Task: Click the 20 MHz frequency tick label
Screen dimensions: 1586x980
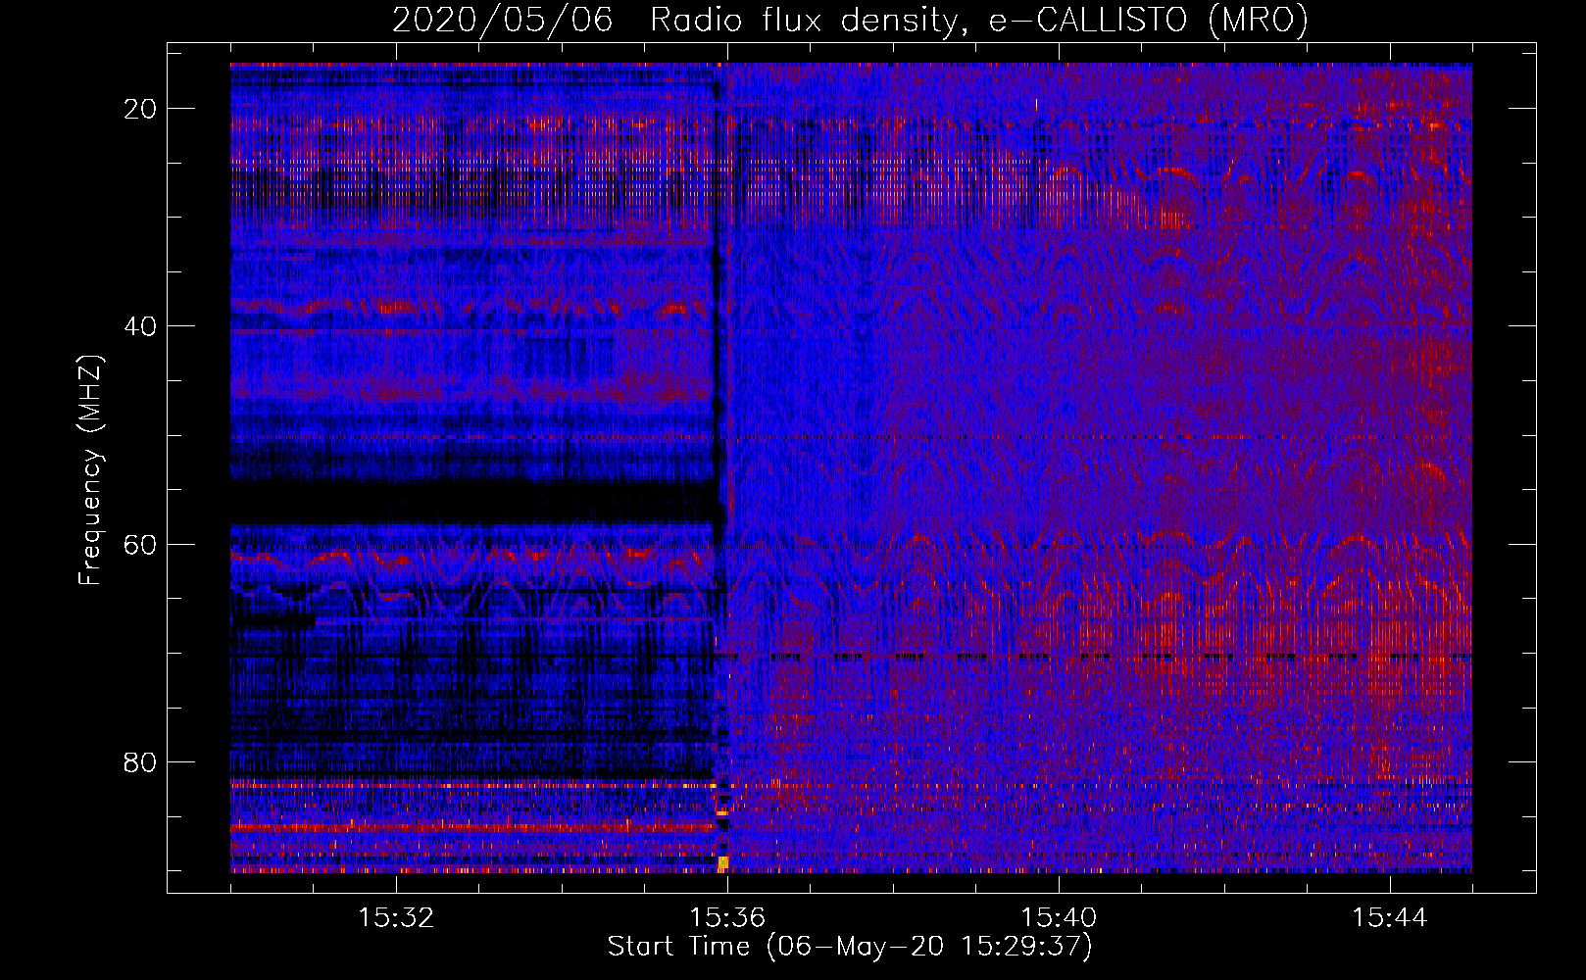Action: [x=140, y=109]
